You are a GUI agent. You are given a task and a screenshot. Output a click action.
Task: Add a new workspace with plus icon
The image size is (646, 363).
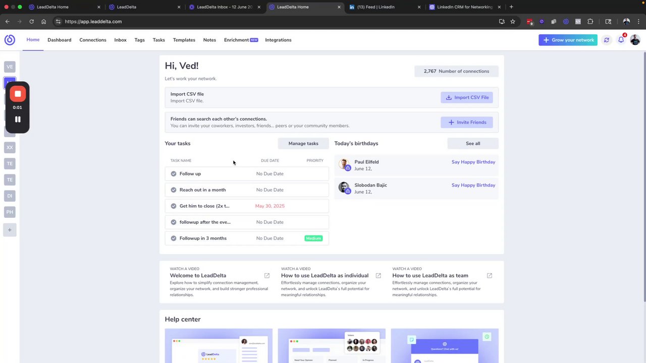pyautogui.click(x=10, y=230)
